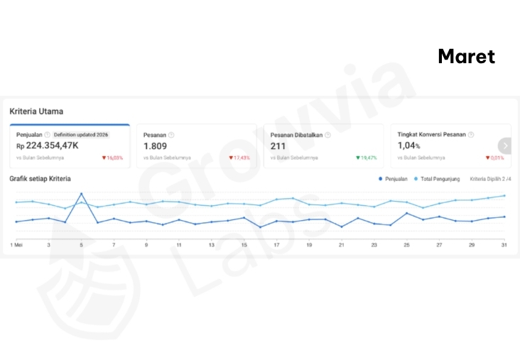Image resolution: width=520 pixels, height=355 pixels.
Task: Click the 17,43% decrease indicator
Action: click(x=239, y=158)
